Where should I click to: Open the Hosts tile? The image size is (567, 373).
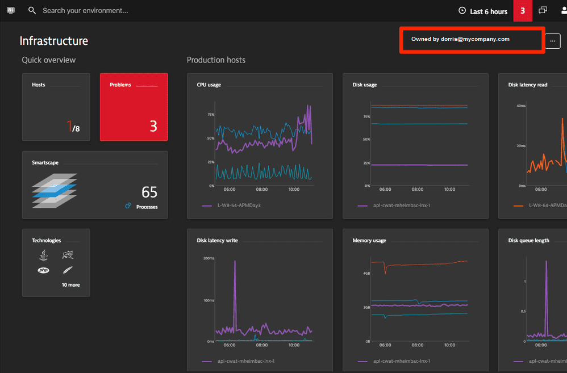coord(56,107)
